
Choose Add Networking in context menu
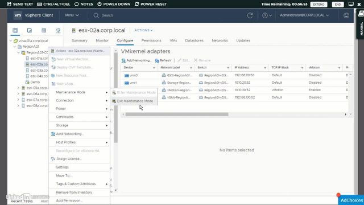click(79, 134)
